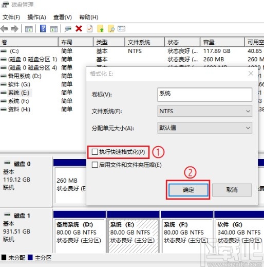Sort by the 状态 column header

pyautogui.click(x=182, y=42)
